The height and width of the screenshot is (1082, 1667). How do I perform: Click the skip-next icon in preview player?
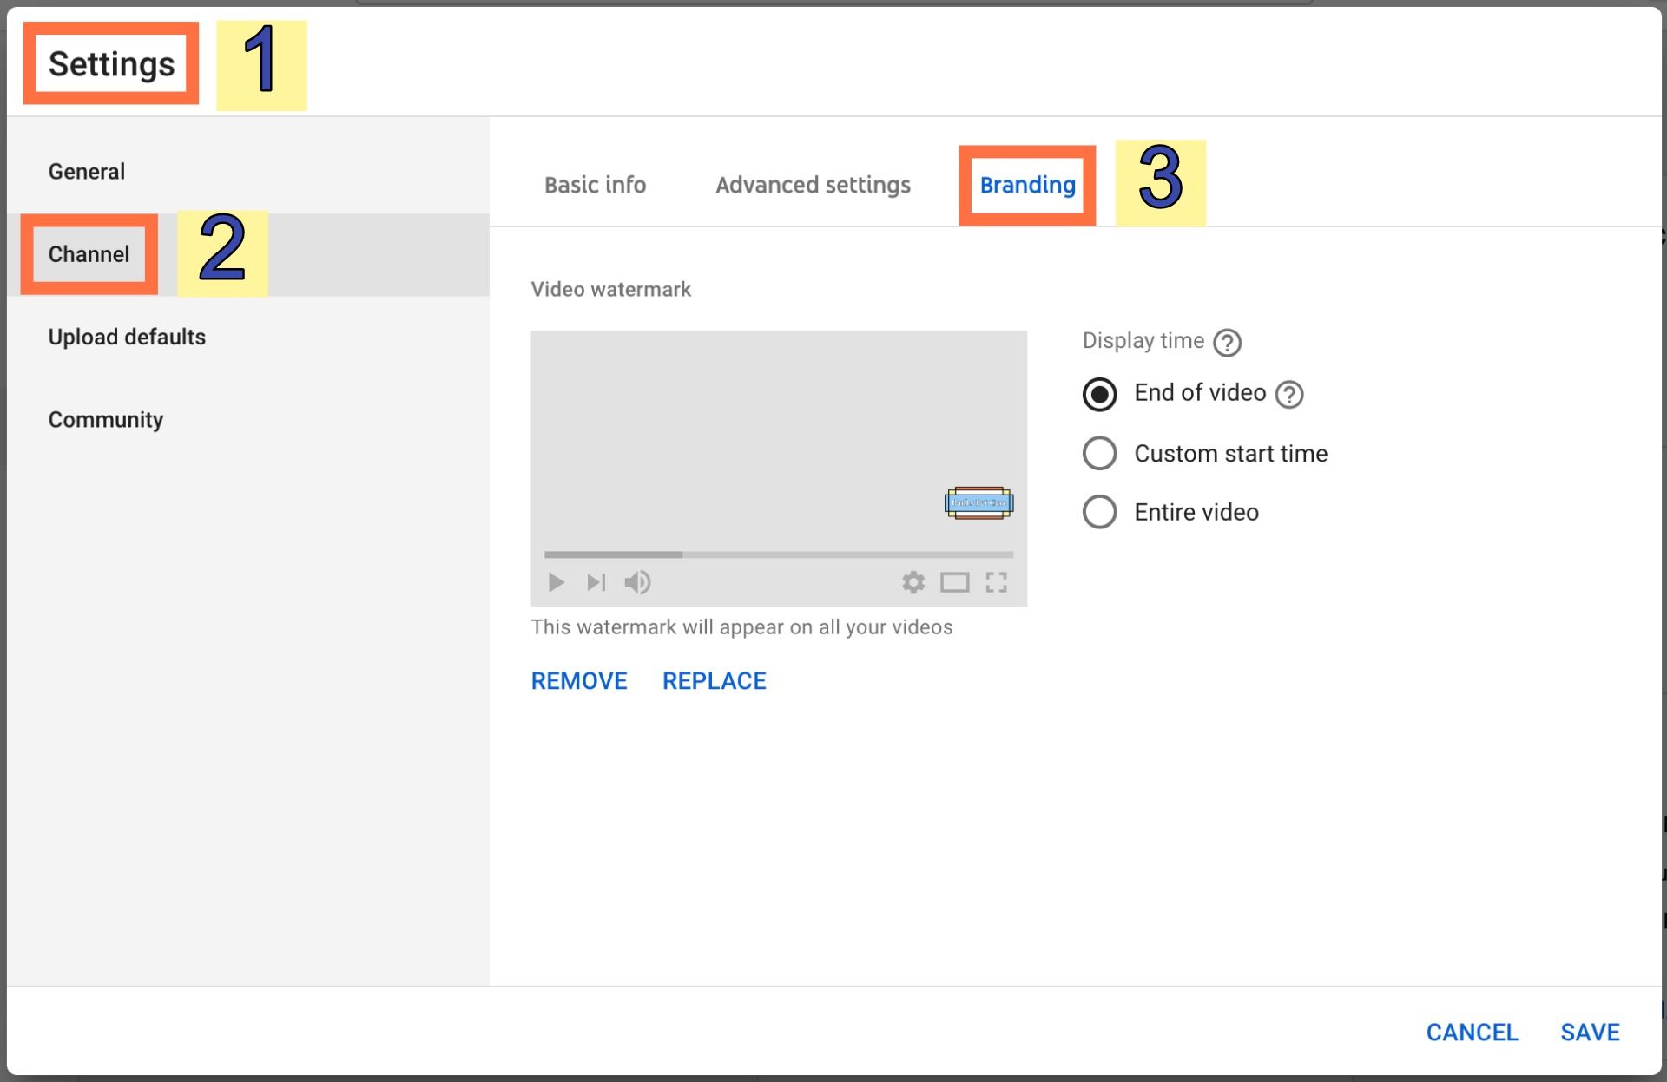[596, 582]
